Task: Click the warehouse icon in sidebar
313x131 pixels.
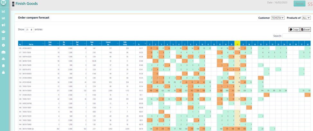Action: [x=4, y=52]
